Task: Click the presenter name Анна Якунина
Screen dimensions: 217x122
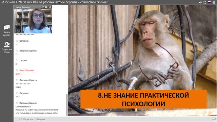Action: [x=23, y=7]
